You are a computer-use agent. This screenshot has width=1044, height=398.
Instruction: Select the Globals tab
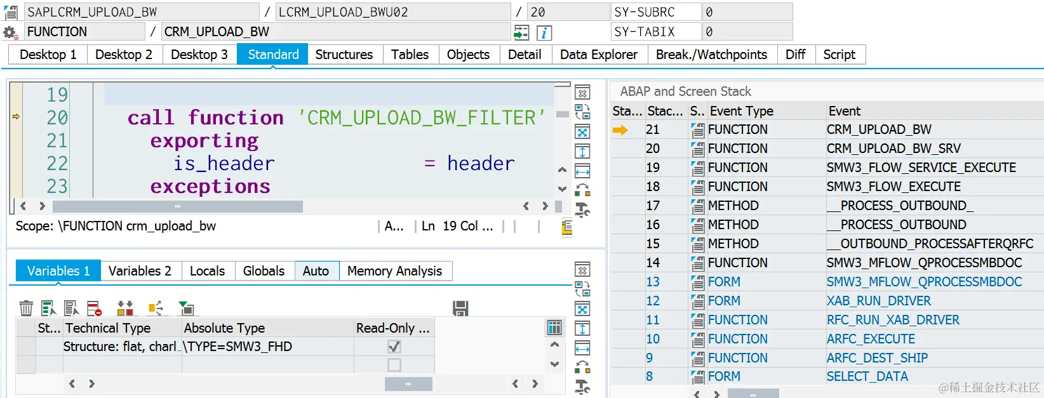click(264, 271)
